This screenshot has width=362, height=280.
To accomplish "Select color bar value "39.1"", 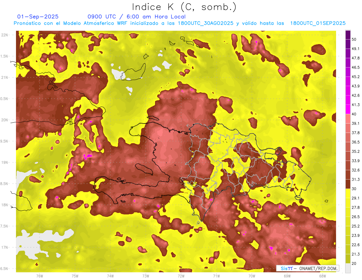I will (355, 123).
